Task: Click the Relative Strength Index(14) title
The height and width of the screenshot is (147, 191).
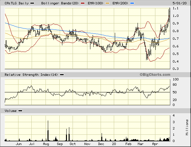Action: pos(31,75)
